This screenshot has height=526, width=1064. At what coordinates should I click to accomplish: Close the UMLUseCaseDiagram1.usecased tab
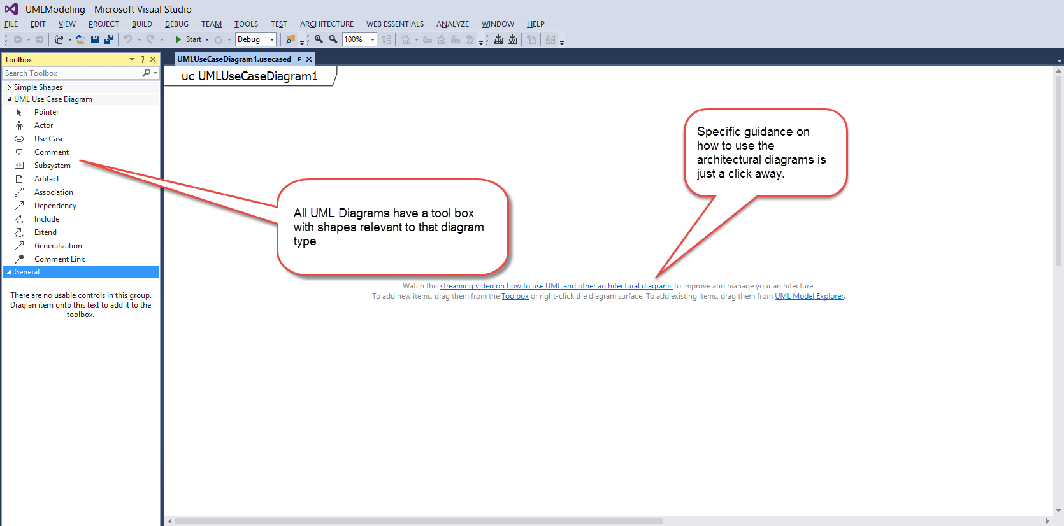[309, 59]
